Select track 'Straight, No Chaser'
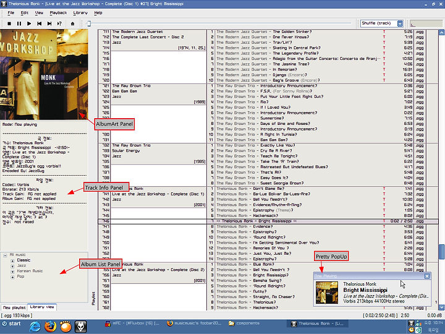The width and height of the screenshot is (445, 334). click(x=274, y=296)
